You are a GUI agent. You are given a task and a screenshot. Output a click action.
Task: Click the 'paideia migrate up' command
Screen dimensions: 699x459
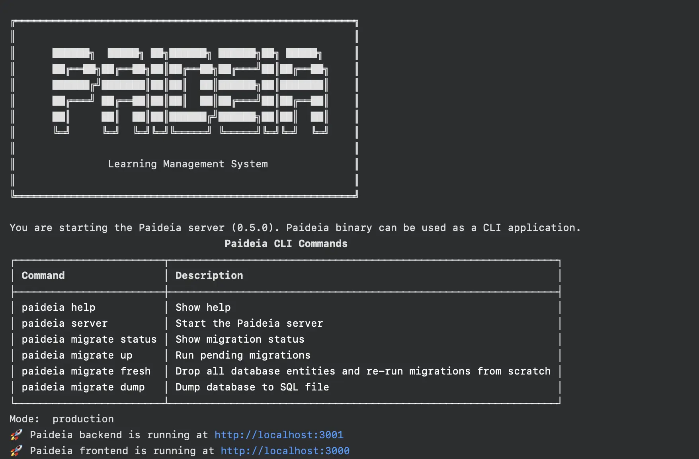pyautogui.click(x=77, y=355)
